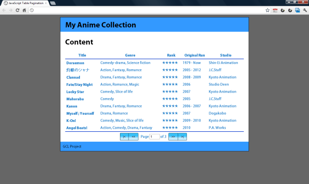309x184 pixels.
Task: Open a new browser tab
Action: 53,3
